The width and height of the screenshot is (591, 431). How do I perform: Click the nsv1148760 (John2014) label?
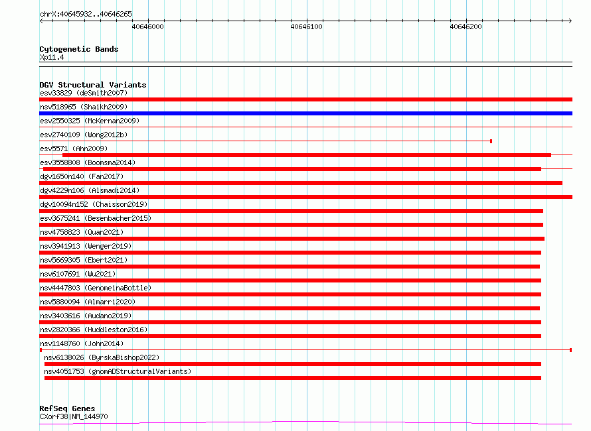82,343
